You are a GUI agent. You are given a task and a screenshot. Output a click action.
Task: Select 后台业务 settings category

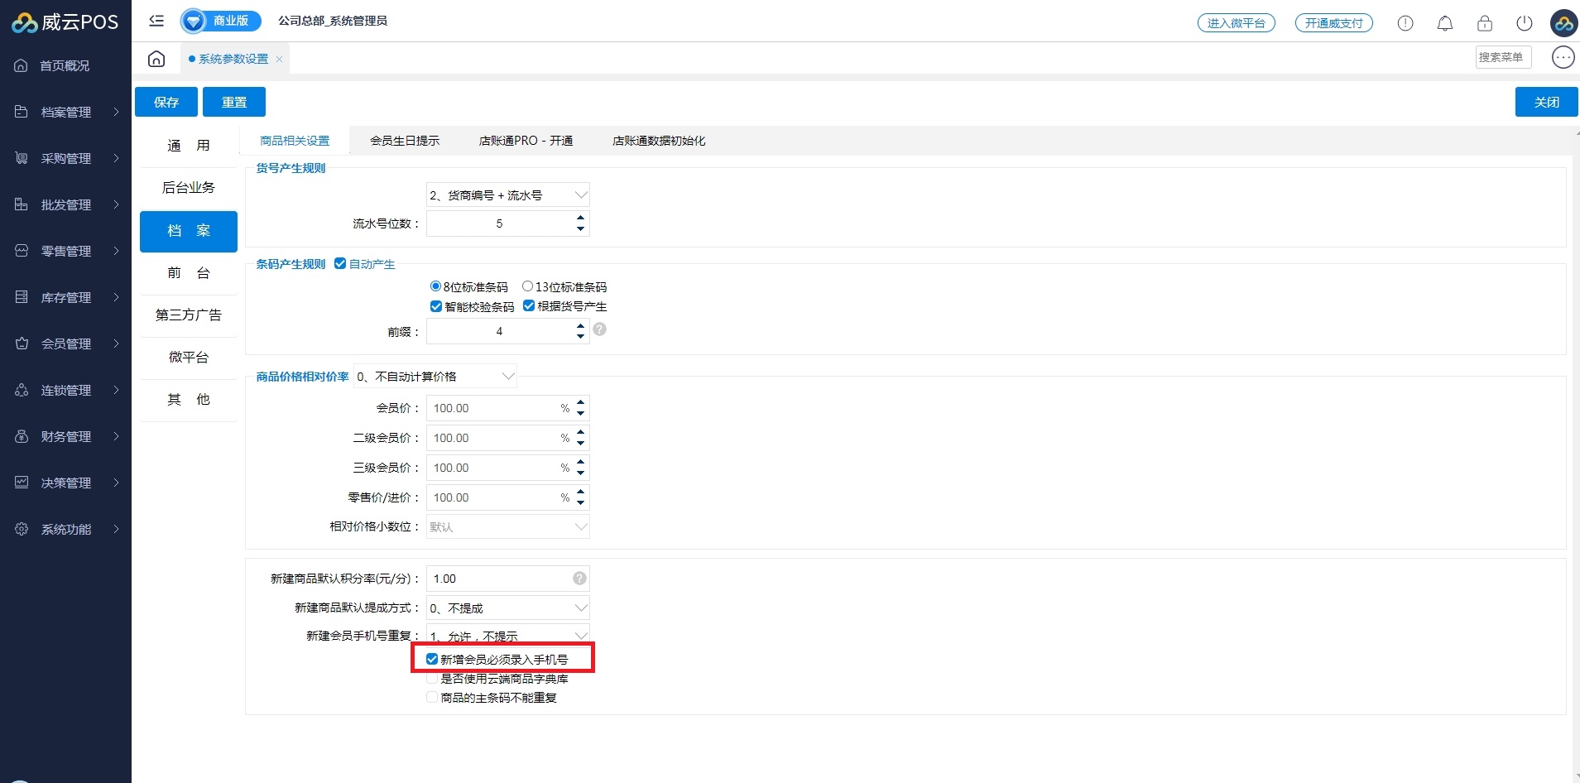pos(189,188)
